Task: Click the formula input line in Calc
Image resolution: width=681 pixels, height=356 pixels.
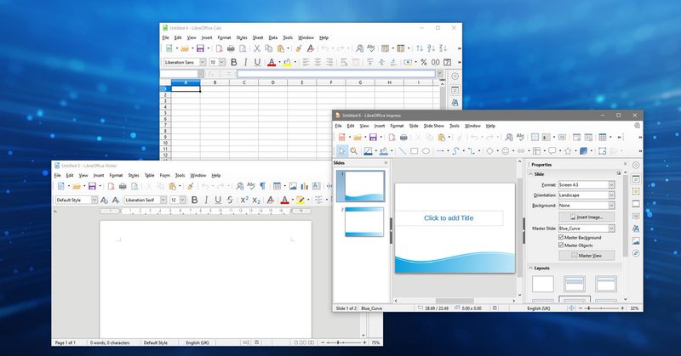Action: click(x=336, y=74)
